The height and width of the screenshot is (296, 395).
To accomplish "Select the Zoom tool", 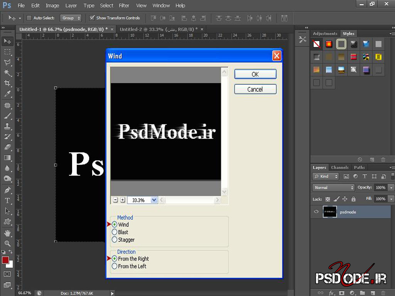I will point(7,244).
